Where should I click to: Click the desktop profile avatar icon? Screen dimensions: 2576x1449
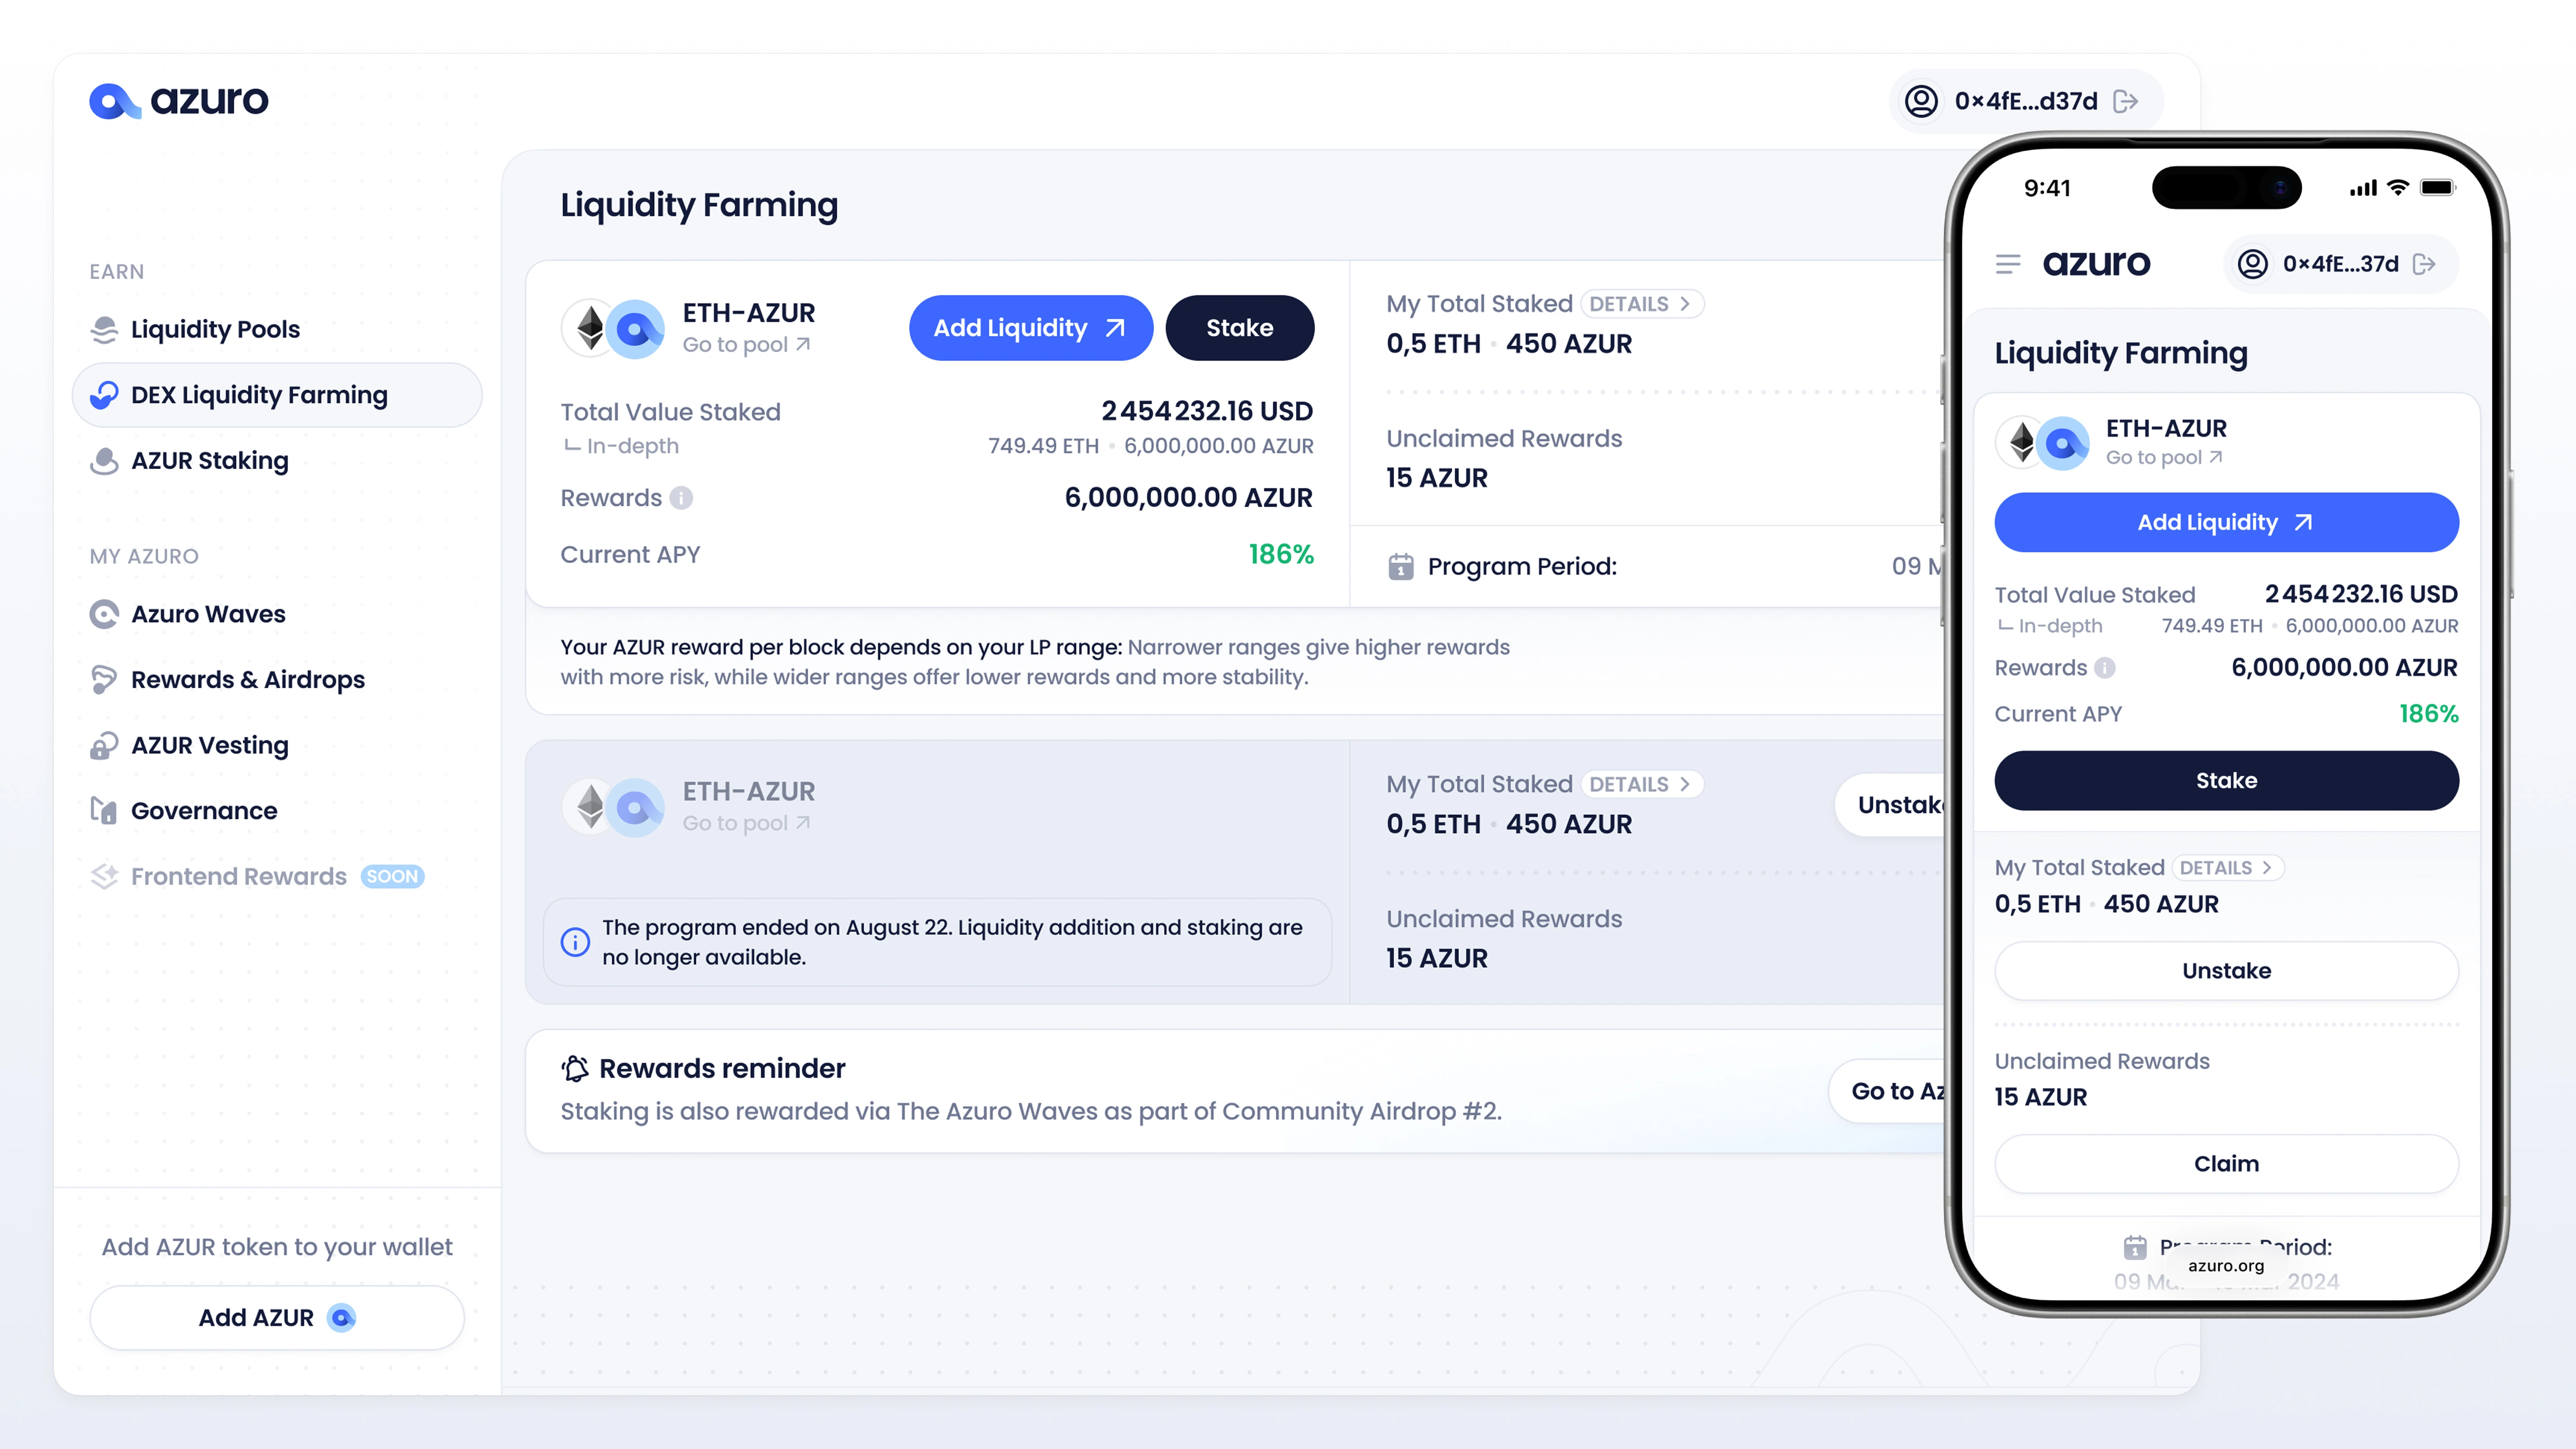pos(1921,101)
